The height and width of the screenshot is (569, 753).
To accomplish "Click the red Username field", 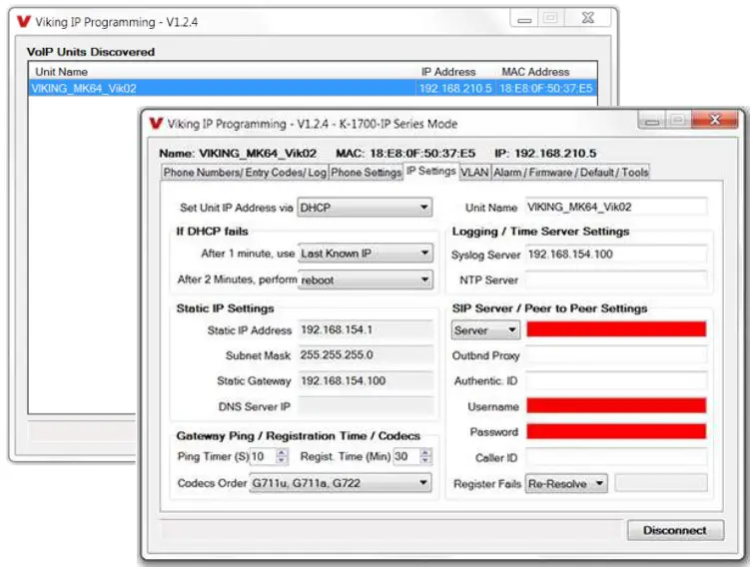I will (x=616, y=405).
